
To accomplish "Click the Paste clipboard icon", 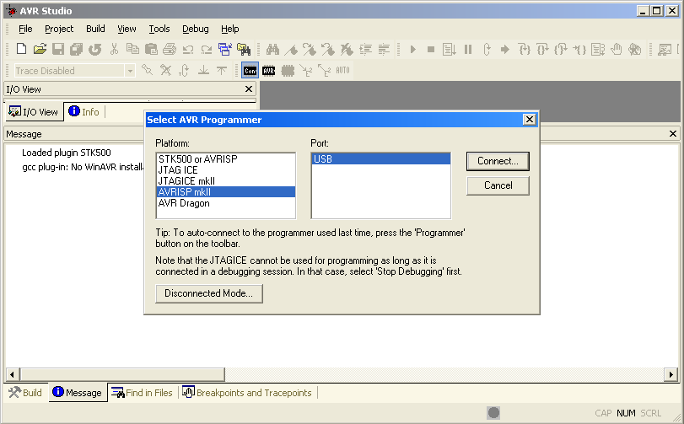I will pos(151,49).
